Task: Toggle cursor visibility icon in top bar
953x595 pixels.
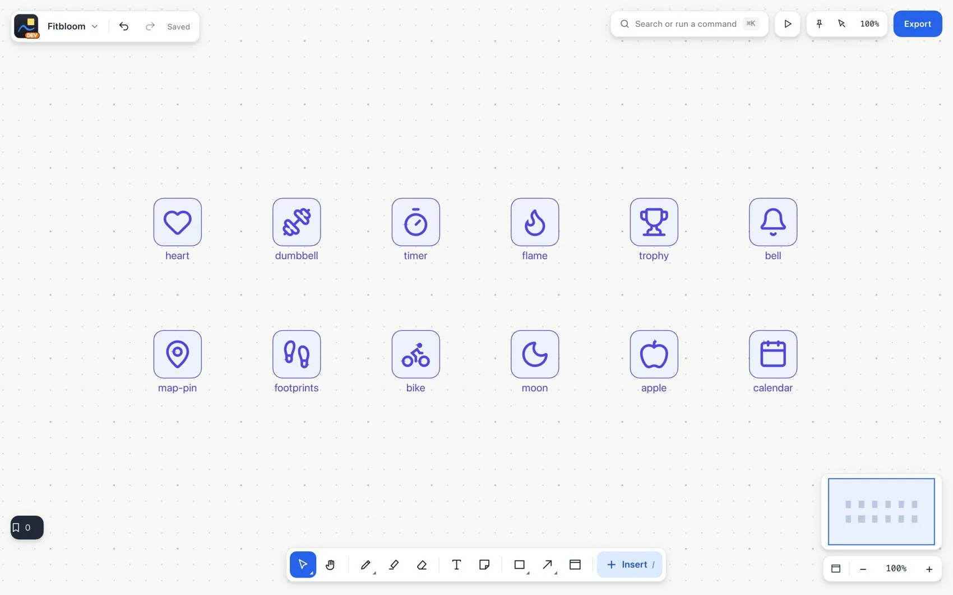Action: pos(841,24)
